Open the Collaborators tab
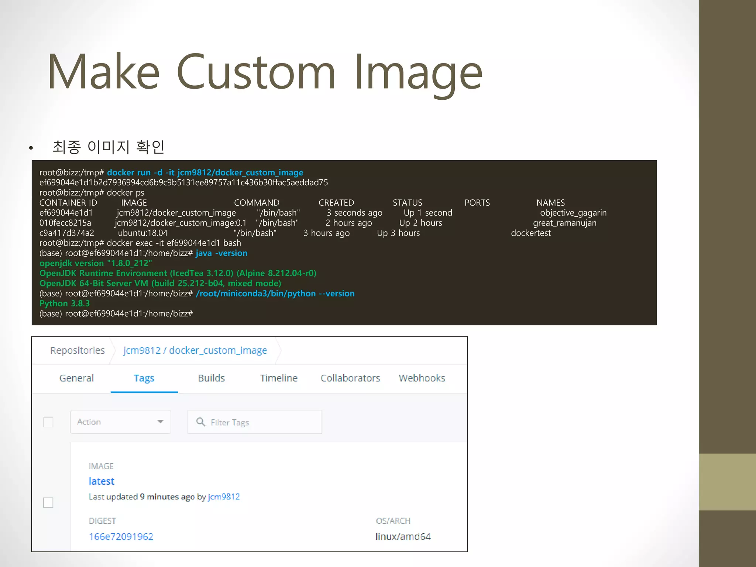This screenshot has width=756, height=567. pos(350,378)
